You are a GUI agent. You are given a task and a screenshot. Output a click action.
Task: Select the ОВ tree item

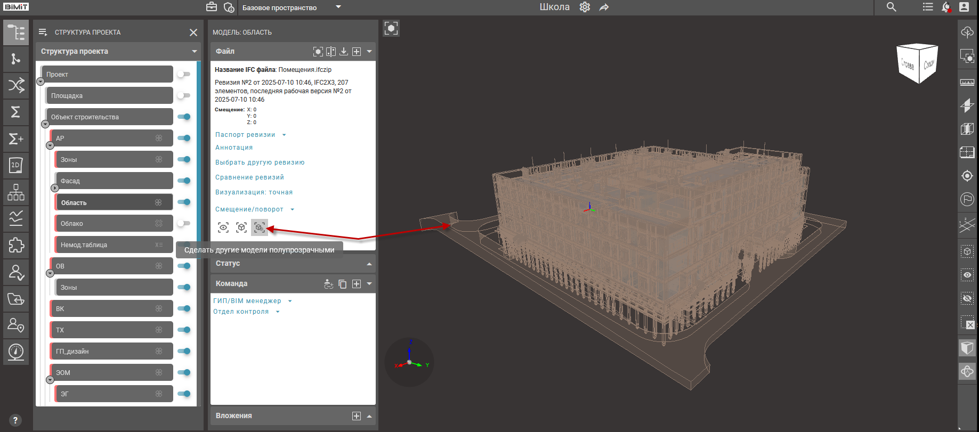tap(111, 266)
